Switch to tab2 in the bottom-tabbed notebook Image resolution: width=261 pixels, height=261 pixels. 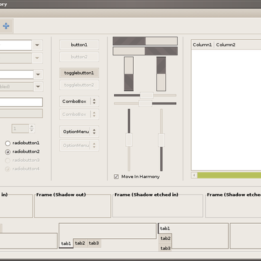coord(80,243)
